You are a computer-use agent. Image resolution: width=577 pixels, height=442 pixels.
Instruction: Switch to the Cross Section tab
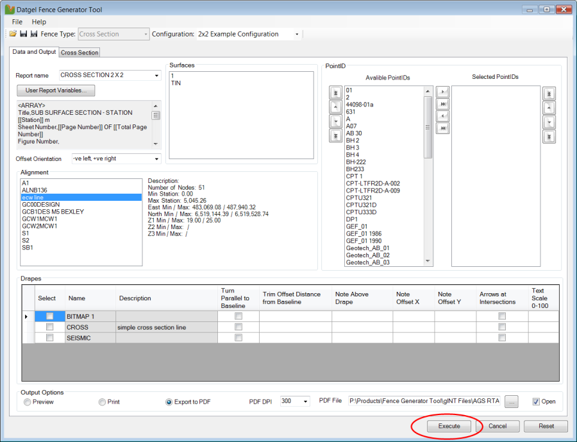(79, 53)
